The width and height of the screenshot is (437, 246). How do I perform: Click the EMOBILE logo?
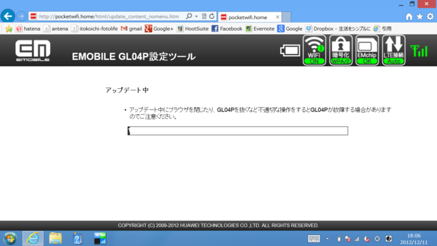point(33,51)
